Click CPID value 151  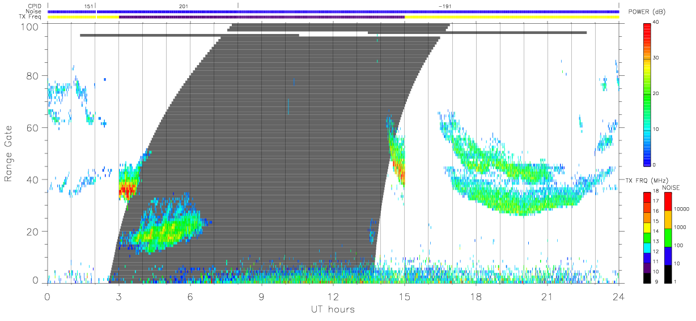88,6
